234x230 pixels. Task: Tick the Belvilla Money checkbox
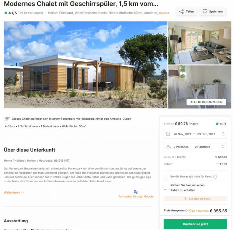pyautogui.click(x=165, y=177)
